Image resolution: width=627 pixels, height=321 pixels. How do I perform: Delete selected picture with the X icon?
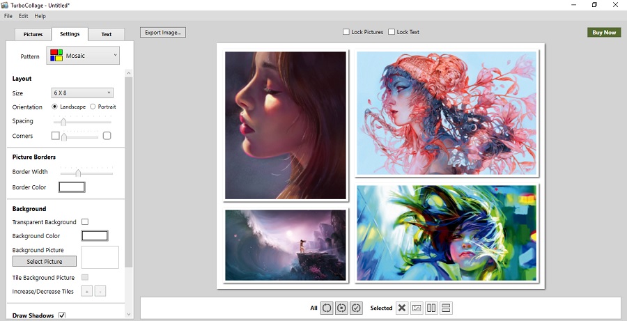click(402, 308)
